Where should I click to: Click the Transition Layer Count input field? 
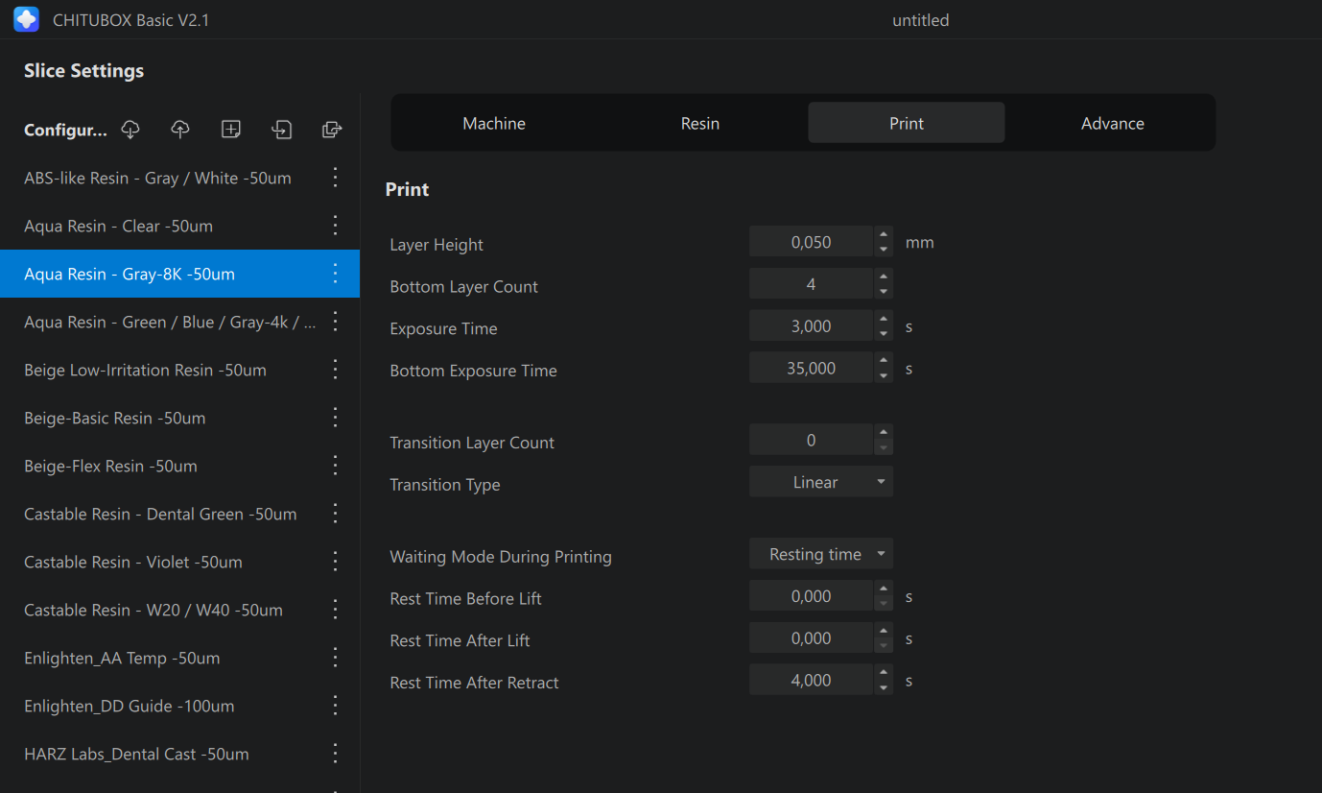click(811, 440)
